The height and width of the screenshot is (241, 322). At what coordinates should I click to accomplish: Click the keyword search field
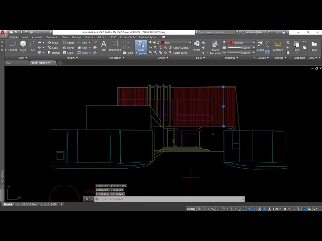coord(216,32)
